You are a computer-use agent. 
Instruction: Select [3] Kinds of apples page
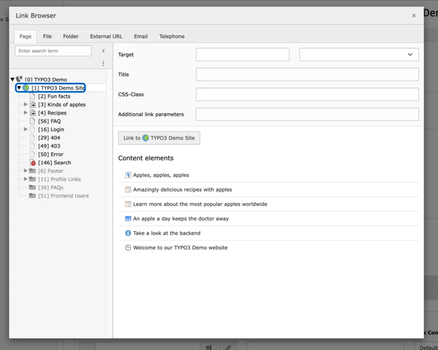pos(62,104)
